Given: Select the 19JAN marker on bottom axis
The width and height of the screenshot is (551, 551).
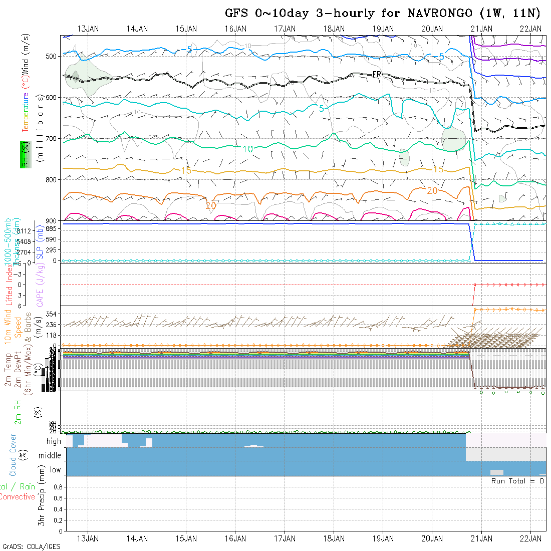Looking at the screenshot, I should (x=383, y=538).
